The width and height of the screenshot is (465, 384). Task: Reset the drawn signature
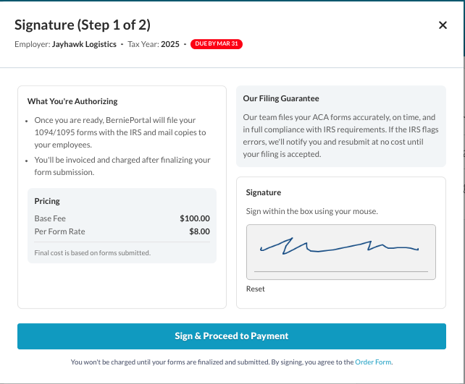[255, 289]
